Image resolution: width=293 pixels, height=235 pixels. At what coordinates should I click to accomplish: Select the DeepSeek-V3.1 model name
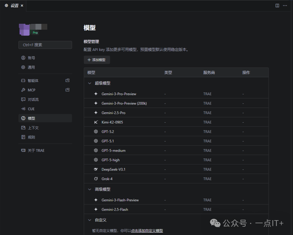click(113, 169)
